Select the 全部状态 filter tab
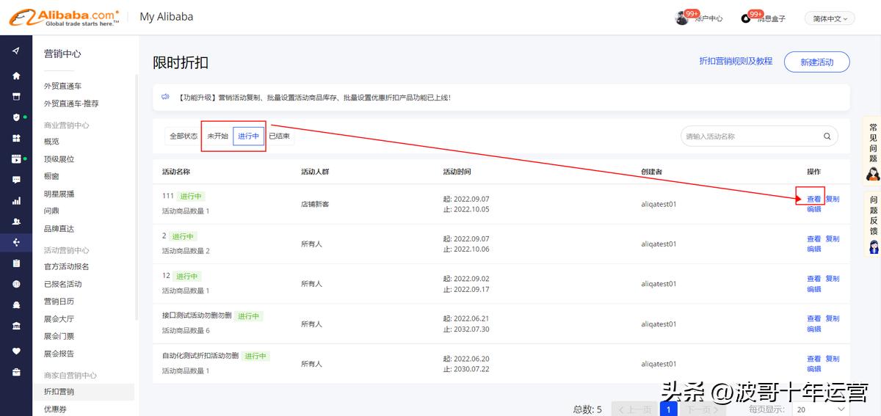881x416 pixels. 184,136
